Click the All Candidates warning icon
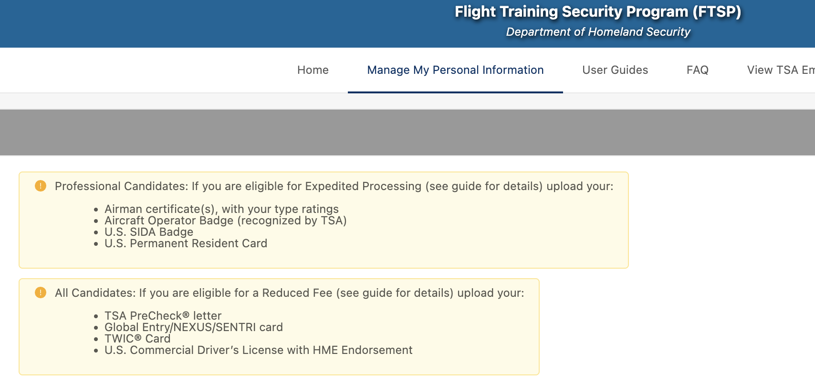Screen dimensions: 815x383 click(41, 292)
